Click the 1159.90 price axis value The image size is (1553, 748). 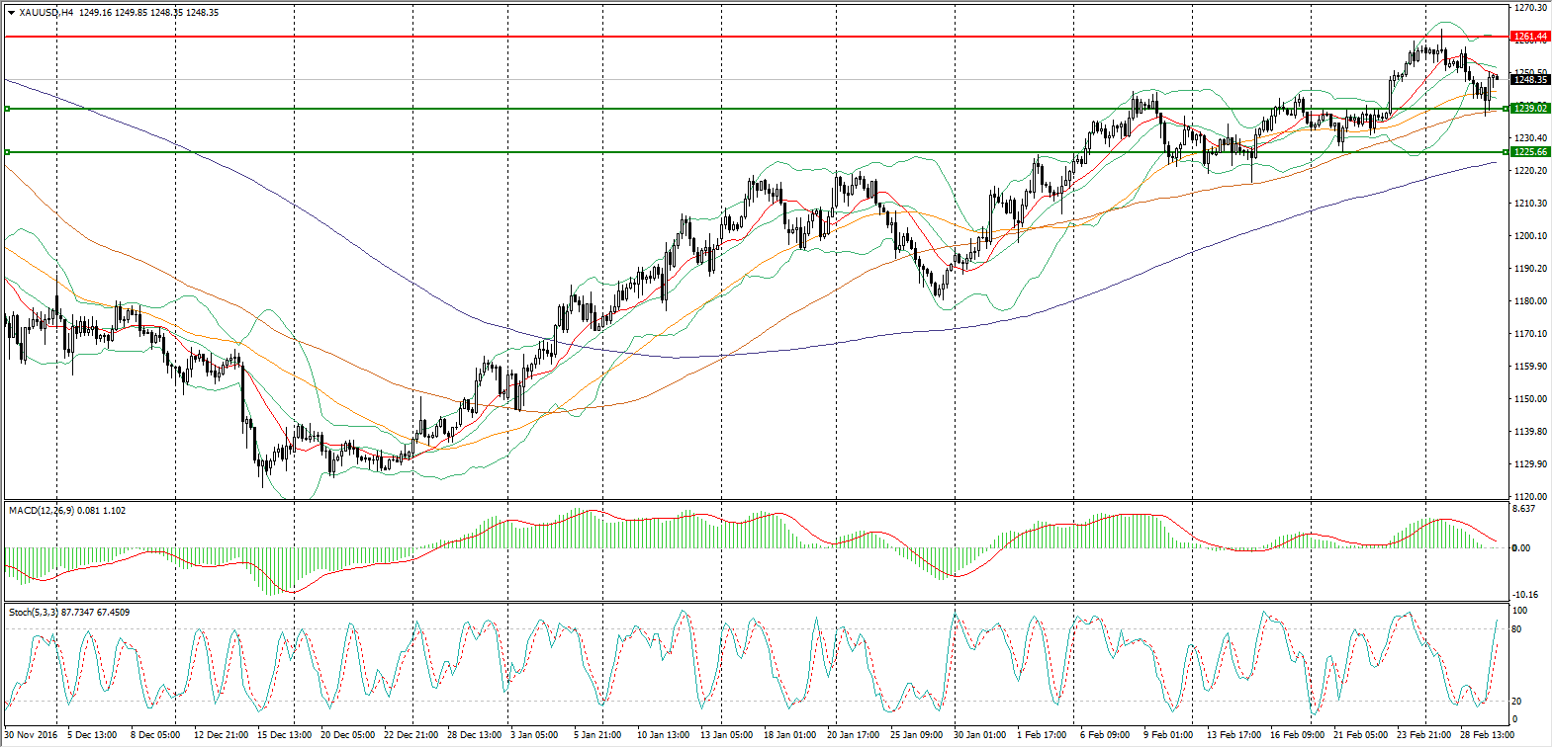point(1529,367)
